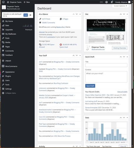The image size is (134, 148).
Task: Open A Bit About the Process link
Action: coord(62,136)
